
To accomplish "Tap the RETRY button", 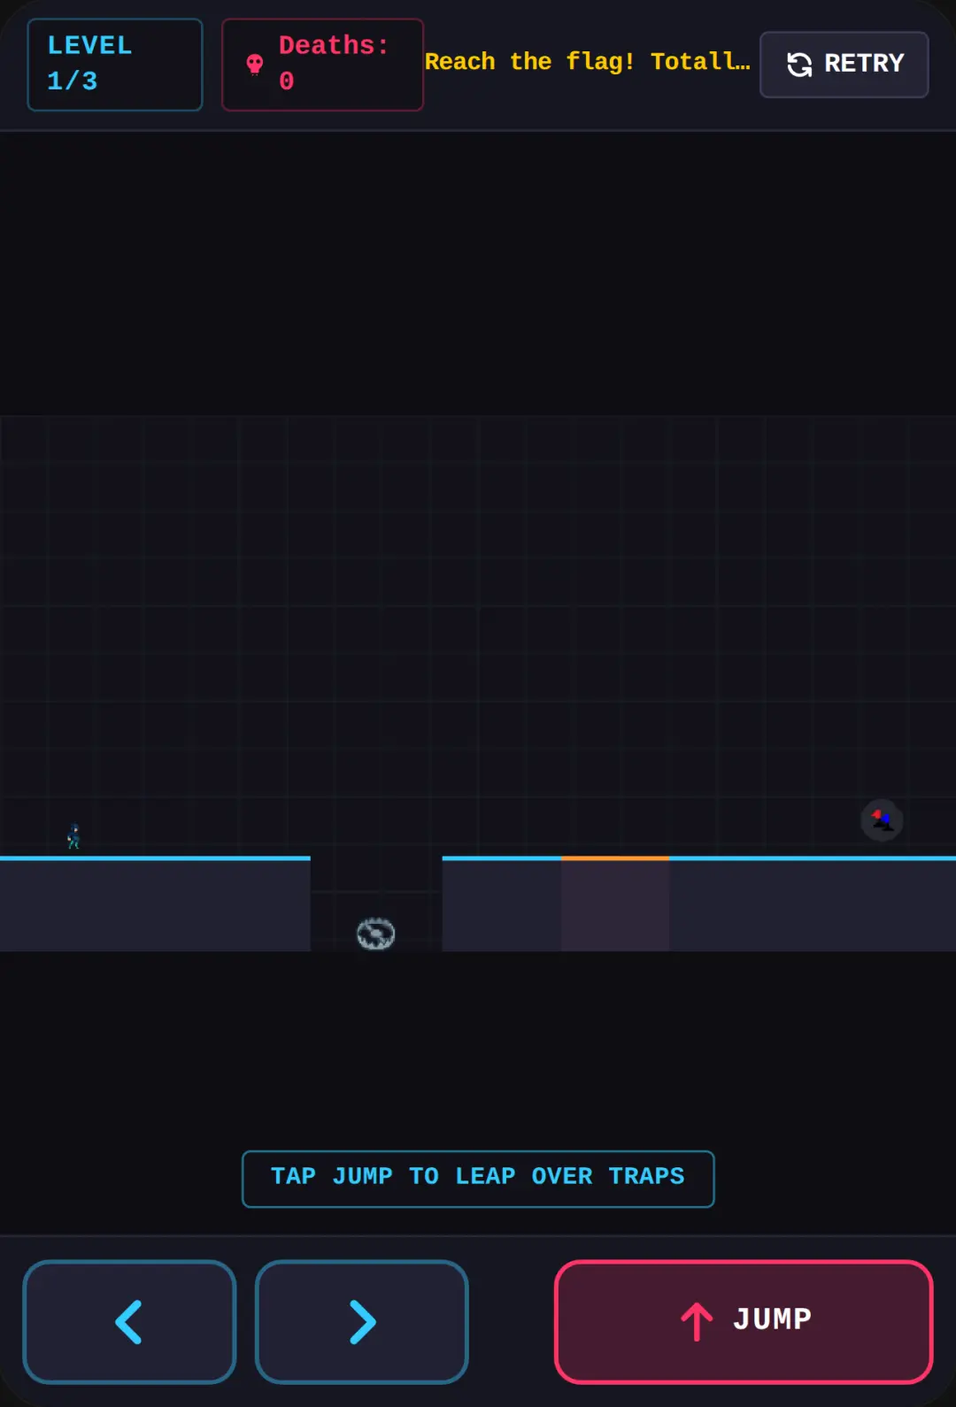I will point(844,65).
